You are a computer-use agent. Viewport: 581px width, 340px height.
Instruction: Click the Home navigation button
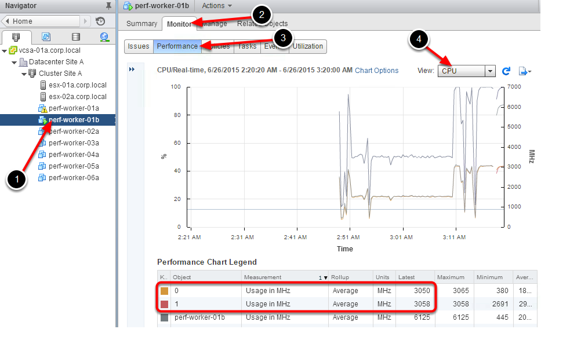coord(45,21)
